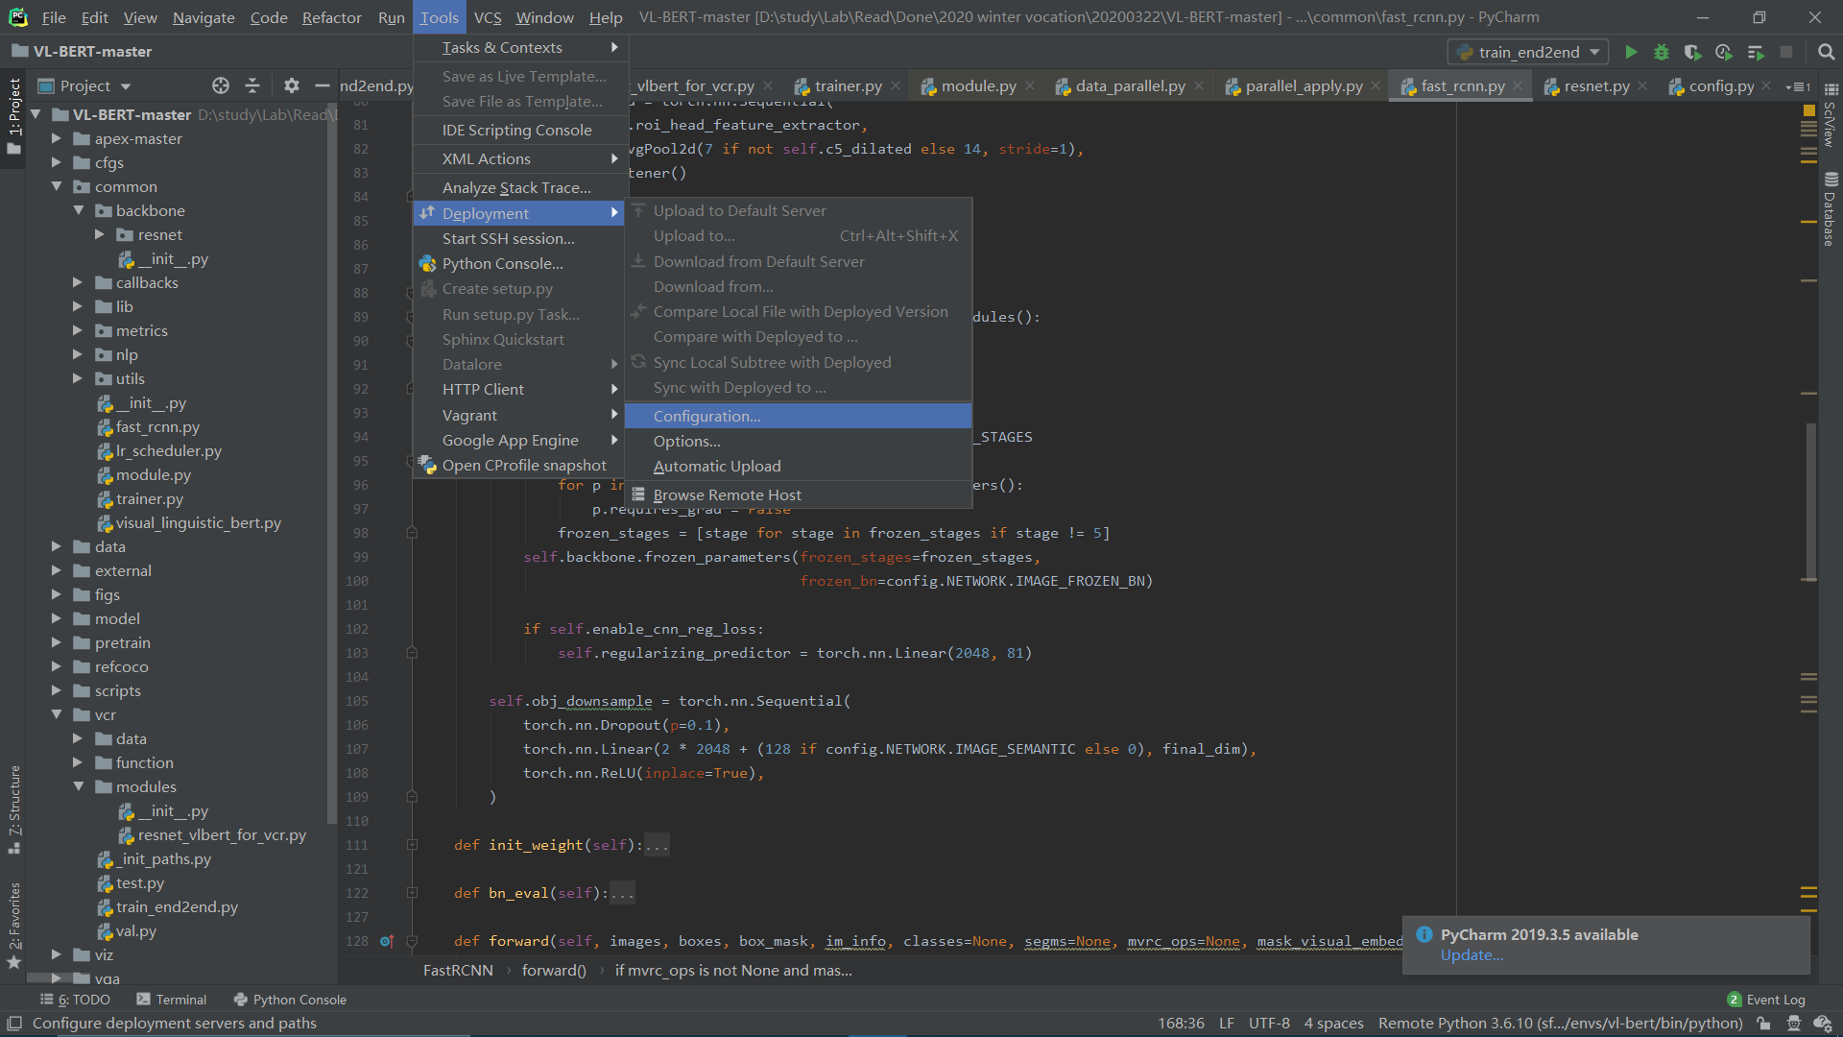1843x1037 pixels.
Task: Collapse the common folder
Action: (x=56, y=186)
